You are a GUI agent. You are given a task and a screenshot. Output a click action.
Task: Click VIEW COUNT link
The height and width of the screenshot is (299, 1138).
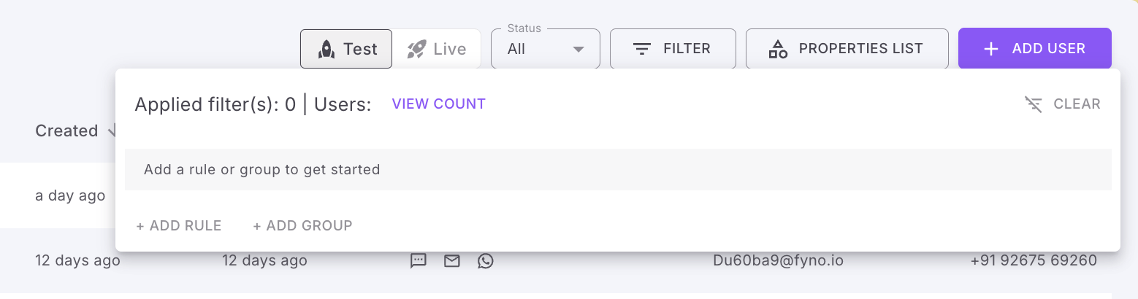[438, 104]
